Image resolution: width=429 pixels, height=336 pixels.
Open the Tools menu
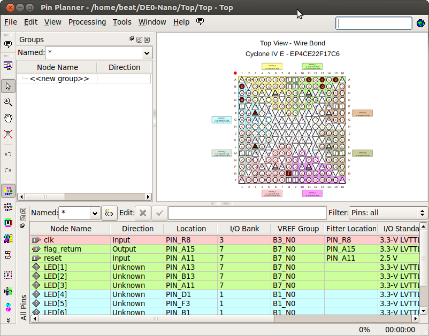point(122,22)
